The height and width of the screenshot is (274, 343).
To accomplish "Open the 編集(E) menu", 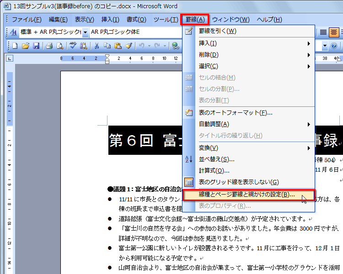I will [x=58, y=20].
